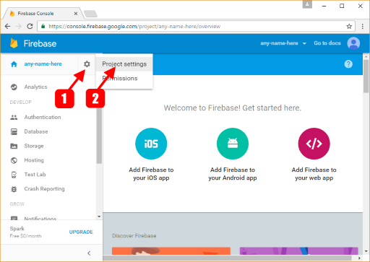
Task: Click the Chrome profile icon in title bar
Action: point(307,4)
